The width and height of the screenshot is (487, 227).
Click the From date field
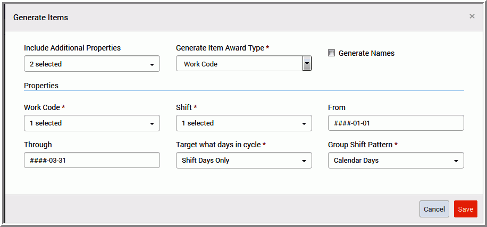(x=396, y=123)
